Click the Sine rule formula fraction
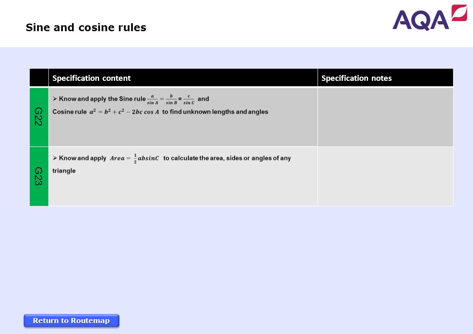Image resolution: width=473 pixels, height=334 pixels. tap(171, 99)
